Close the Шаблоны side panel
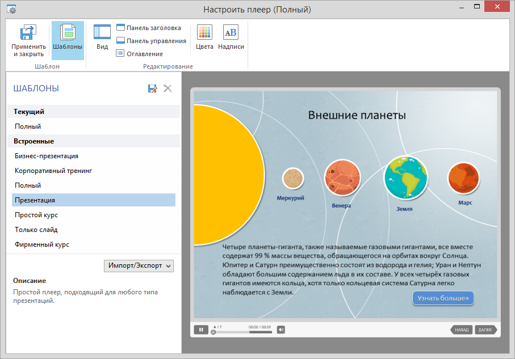The image size is (515, 359). [168, 88]
